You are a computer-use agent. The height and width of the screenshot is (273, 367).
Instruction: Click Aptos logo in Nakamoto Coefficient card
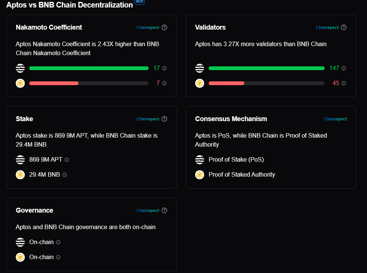[x=20, y=68]
